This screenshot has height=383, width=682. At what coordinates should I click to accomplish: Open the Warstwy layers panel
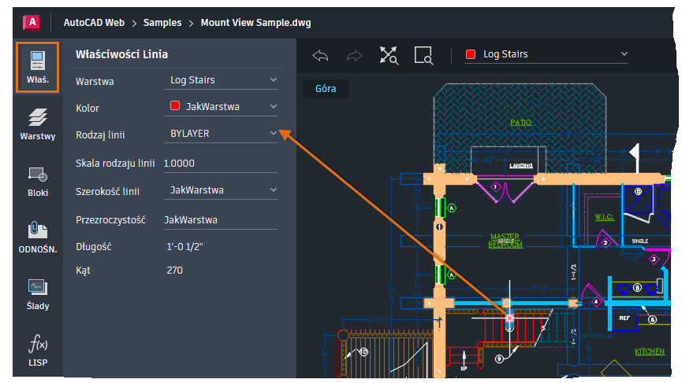[38, 124]
